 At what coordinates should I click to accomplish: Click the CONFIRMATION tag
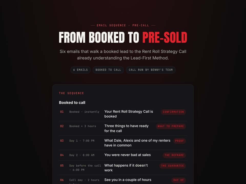point(173,112)
